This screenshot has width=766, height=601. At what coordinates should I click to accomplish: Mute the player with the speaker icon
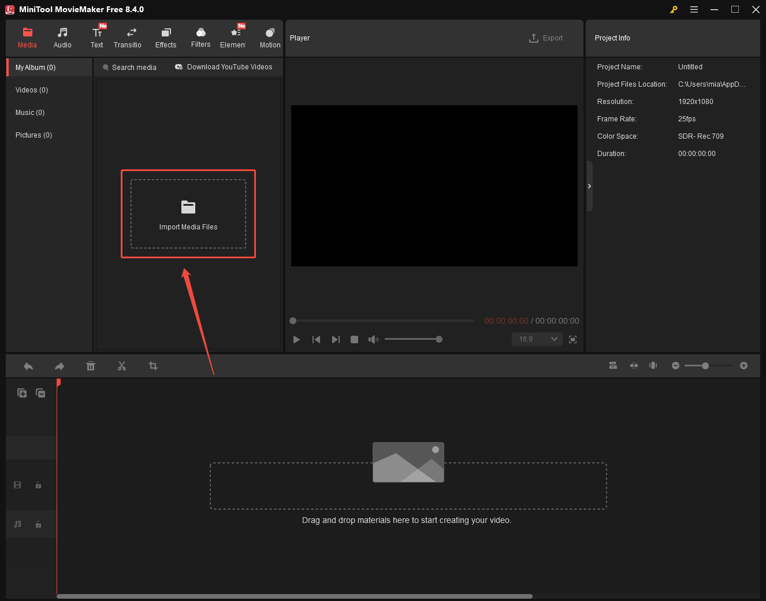(373, 339)
